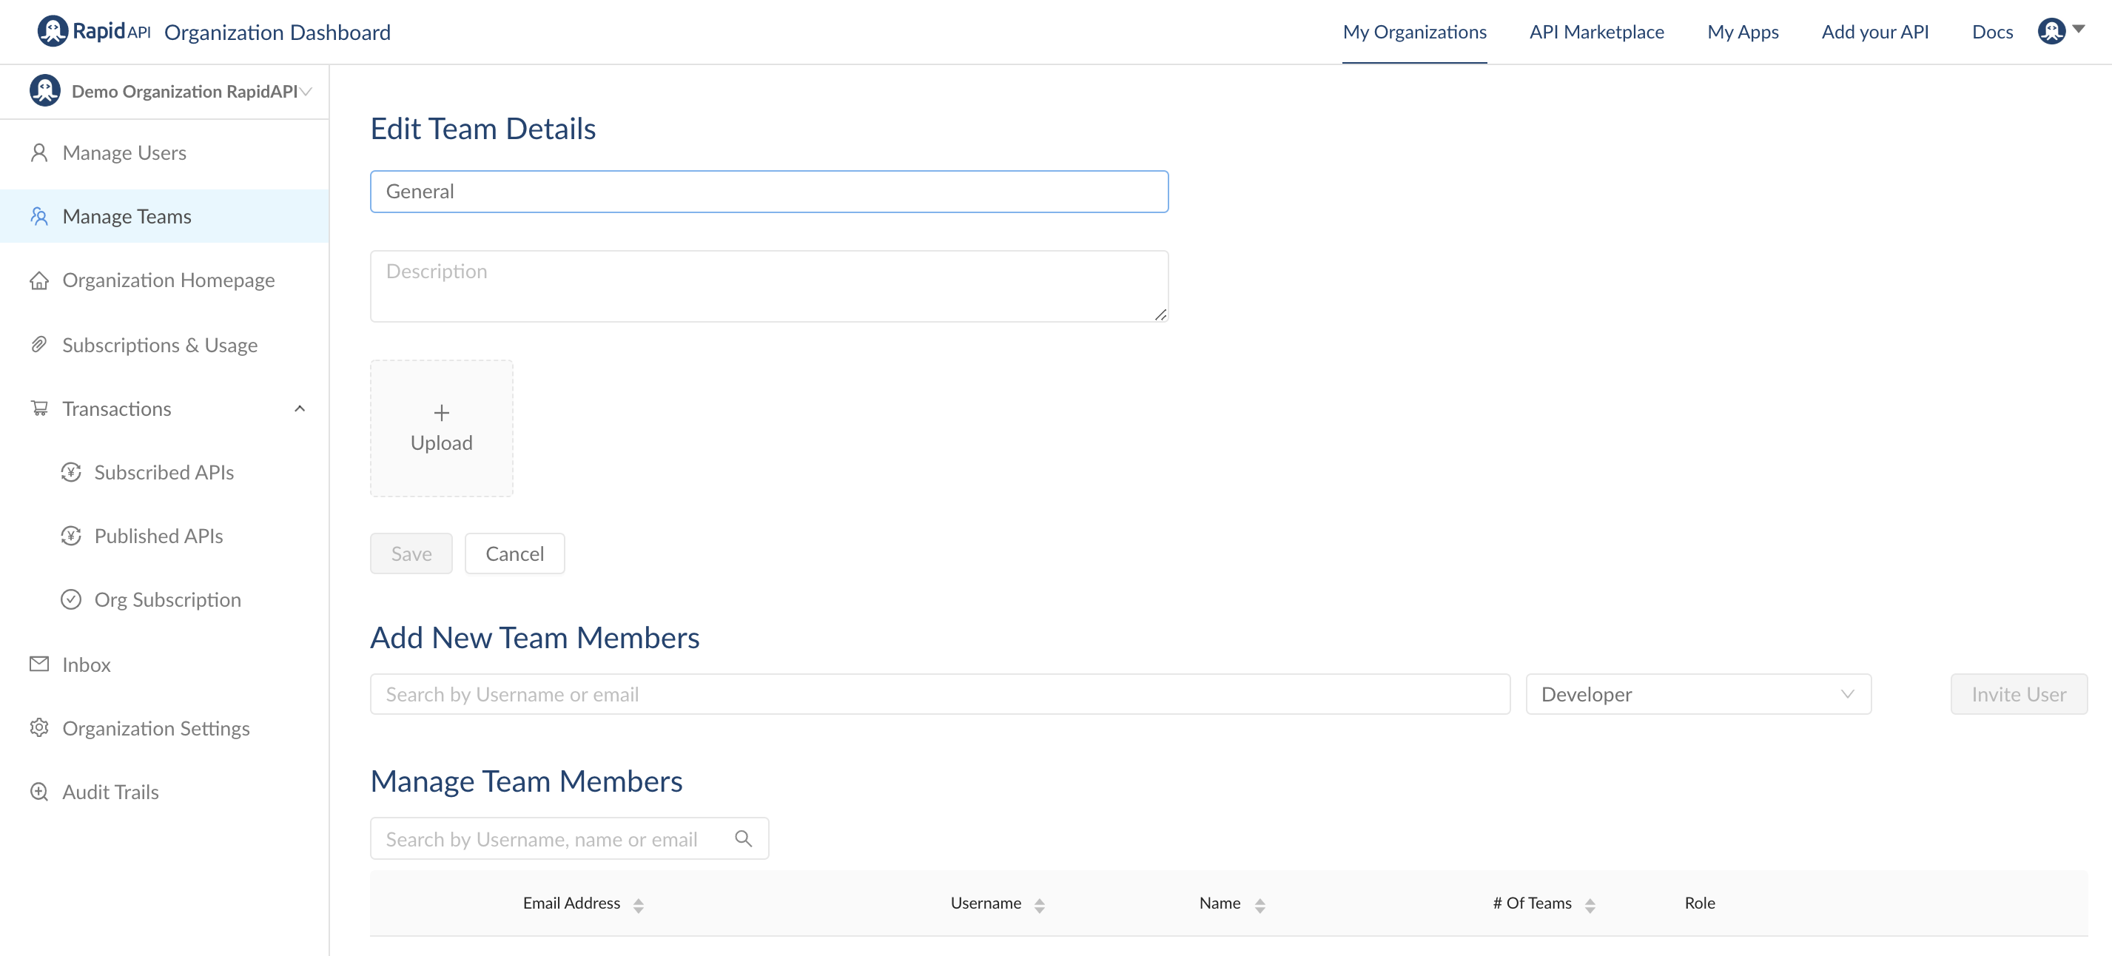Click the Subscriptions & Usage paperclip icon

[x=38, y=344]
